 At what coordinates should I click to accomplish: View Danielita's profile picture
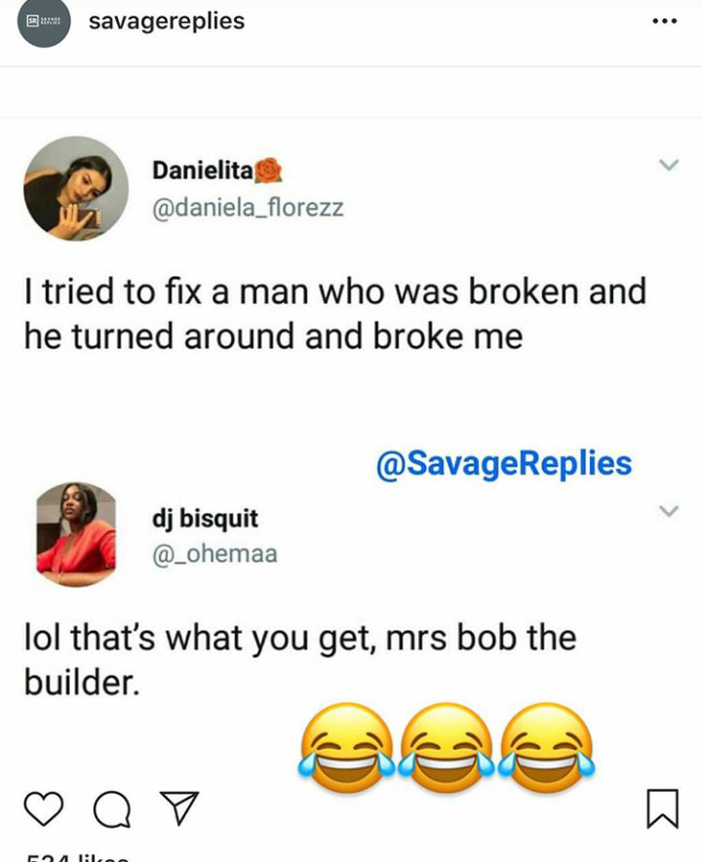pyautogui.click(x=76, y=189)
